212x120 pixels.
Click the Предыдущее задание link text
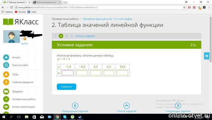(75, 111)
